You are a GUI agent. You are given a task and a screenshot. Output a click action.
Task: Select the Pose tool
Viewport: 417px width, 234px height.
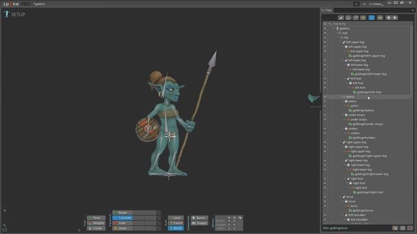[96, 218]
